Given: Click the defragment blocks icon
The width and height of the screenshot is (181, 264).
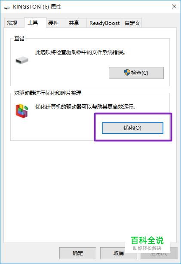Looking at the screenshot, I should 22,111.
